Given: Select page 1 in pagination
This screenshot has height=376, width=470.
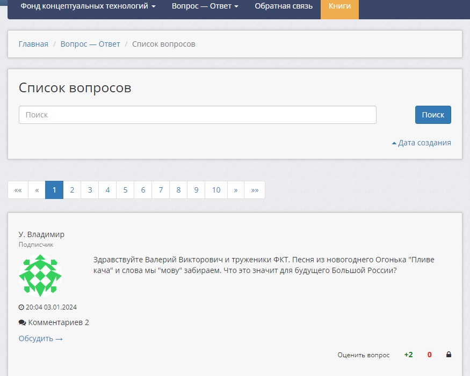Looking at the screenshot, I should [x=54, y=190].
